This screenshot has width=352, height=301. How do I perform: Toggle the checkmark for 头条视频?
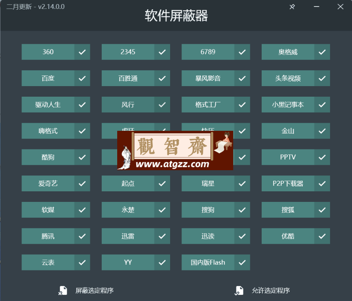[322, 78]
